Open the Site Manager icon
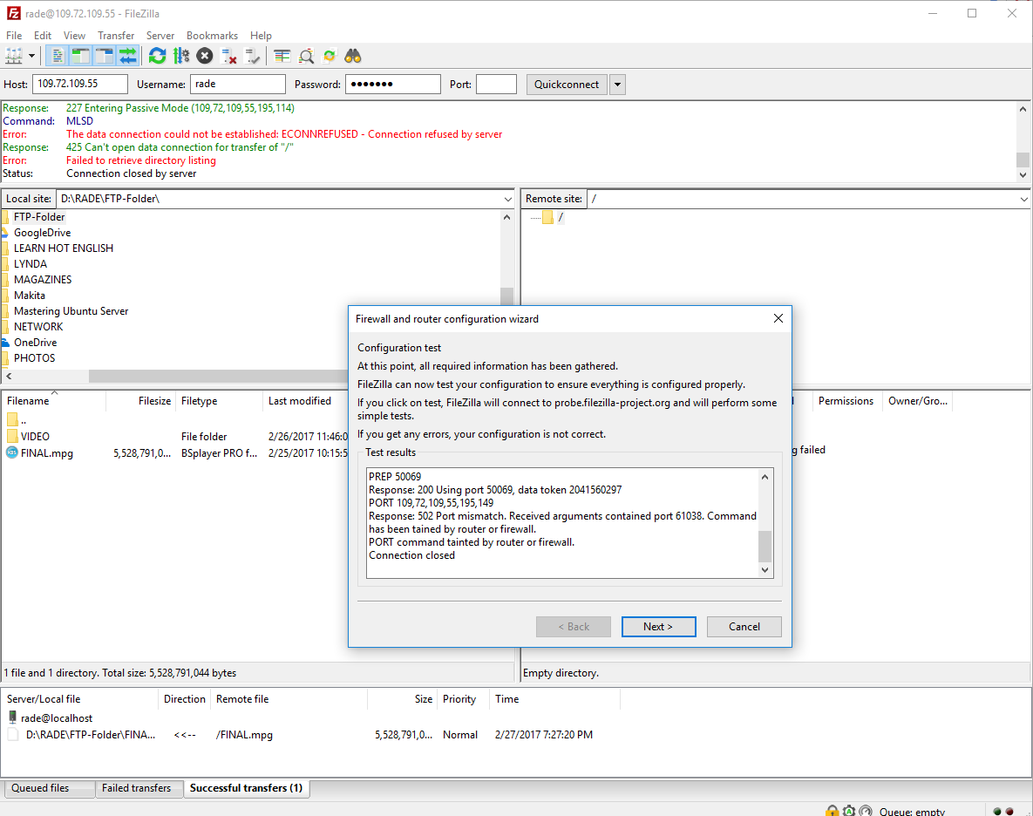1033x816 pixels. pos(14,56)
